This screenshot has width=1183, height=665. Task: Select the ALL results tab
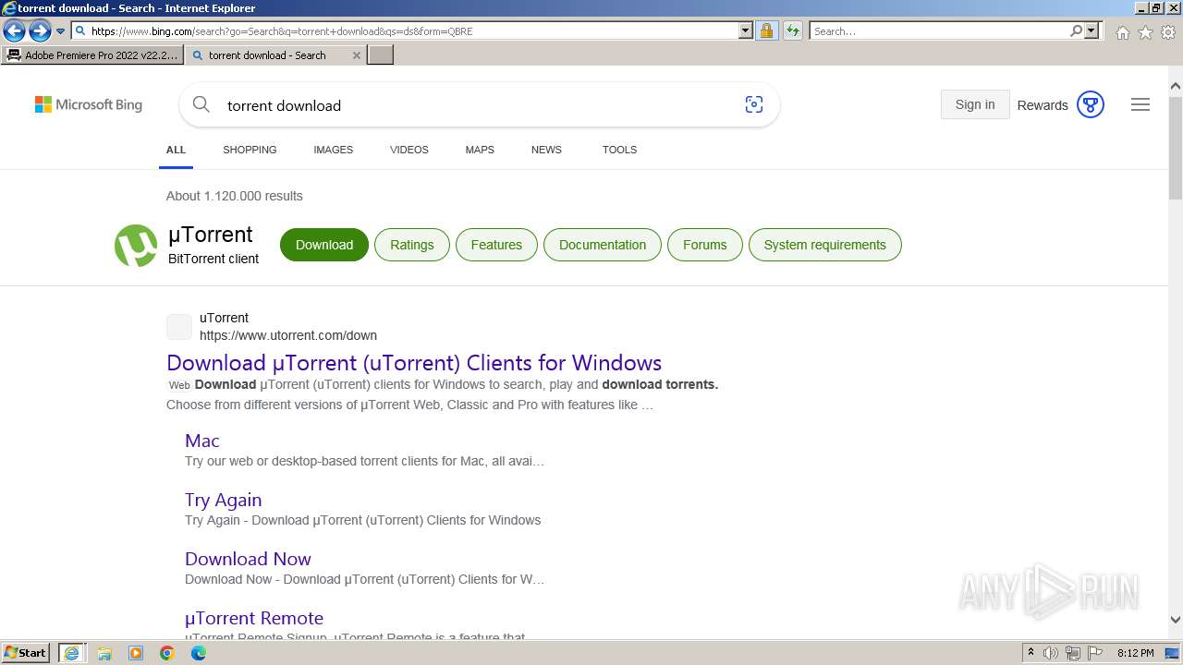click(176, 150)
